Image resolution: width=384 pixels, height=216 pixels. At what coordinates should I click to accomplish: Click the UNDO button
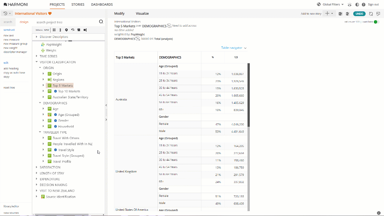[x=359, y=14]
